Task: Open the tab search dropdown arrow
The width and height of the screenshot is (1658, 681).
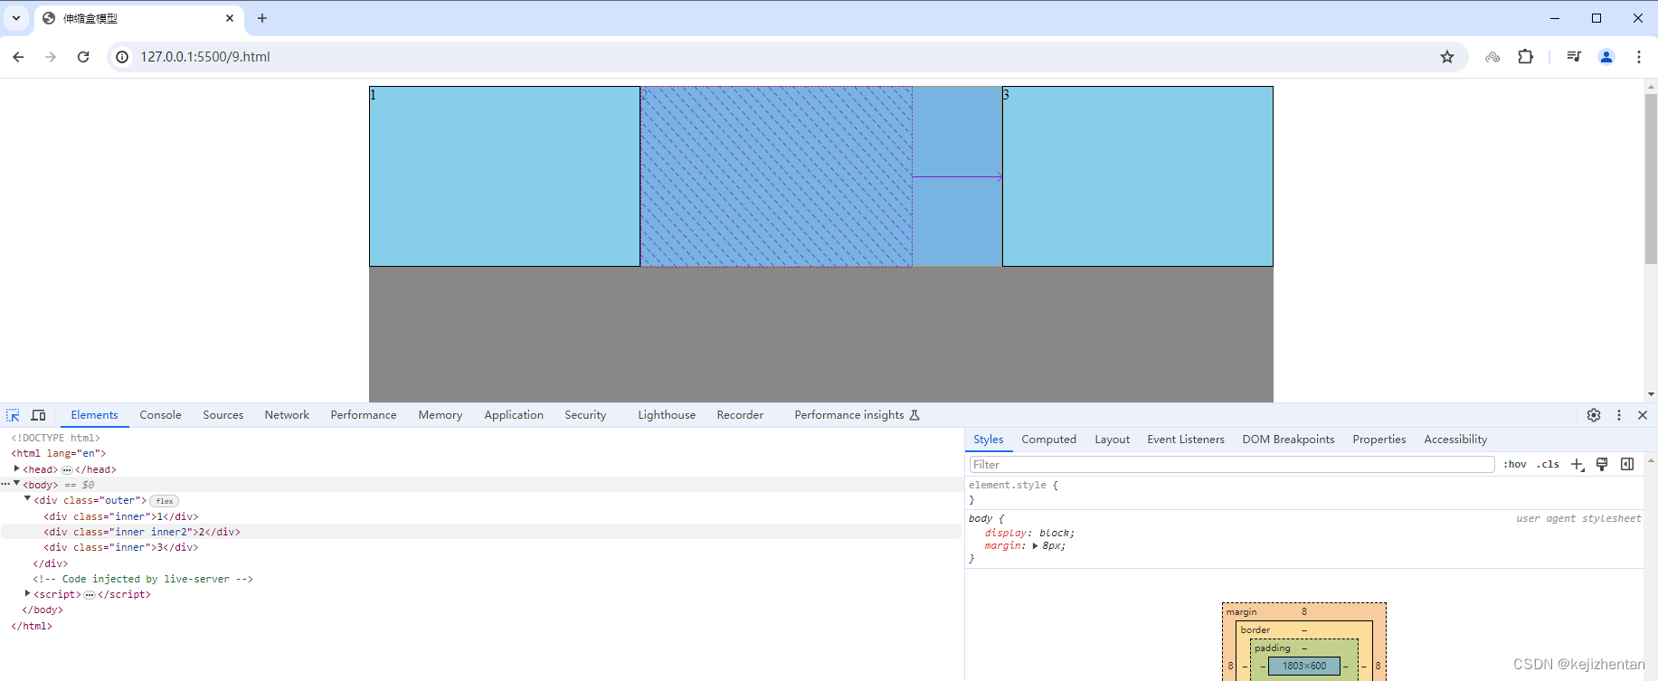Action: [x=16, y=18]
